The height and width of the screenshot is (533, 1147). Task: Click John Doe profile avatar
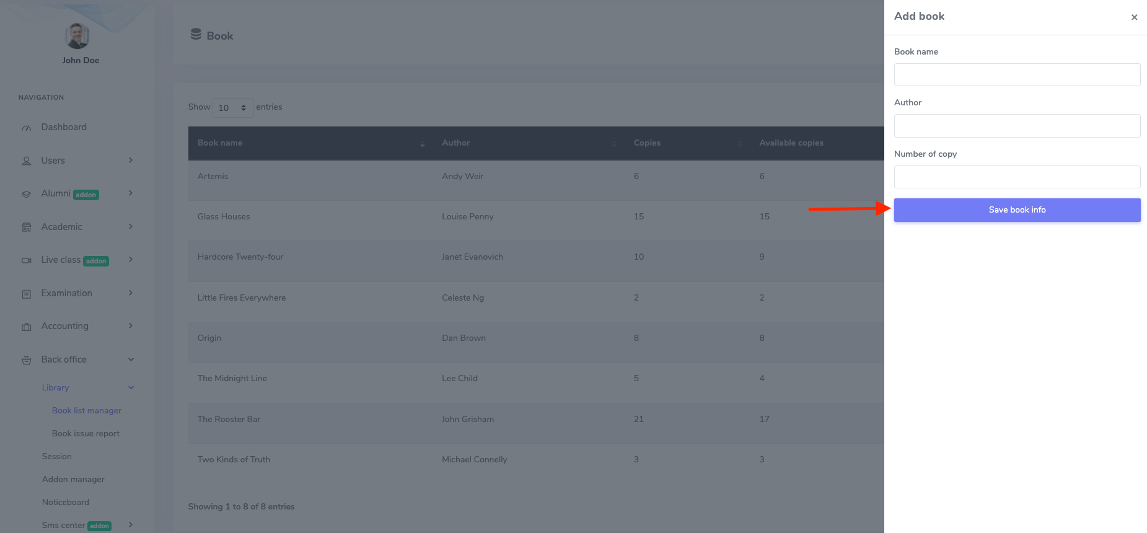(77, 36)
